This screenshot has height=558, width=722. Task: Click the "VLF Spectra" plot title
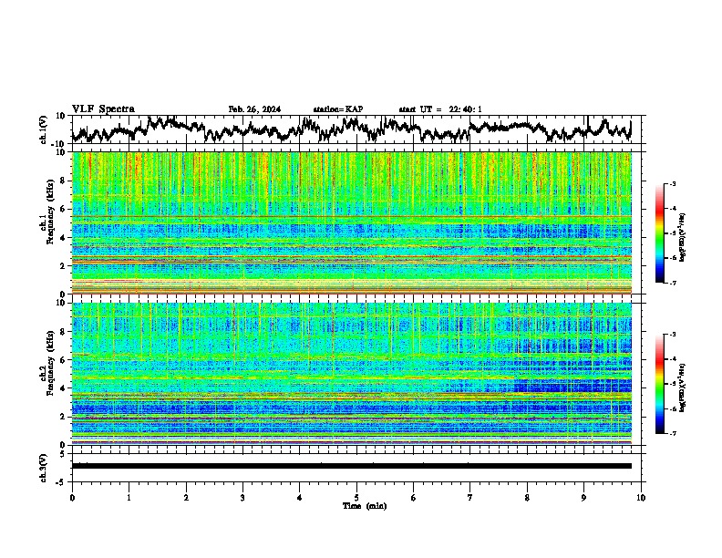[x=103, y=108]
